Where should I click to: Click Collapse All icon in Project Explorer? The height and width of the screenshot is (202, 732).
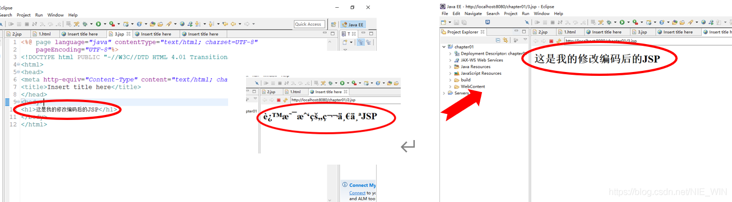click(498, 40)
